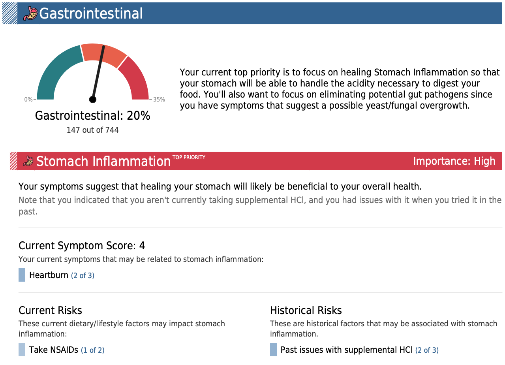
Task: Click the blue marker beside Past issues with supplemental HCl
Action: (273, 350)
